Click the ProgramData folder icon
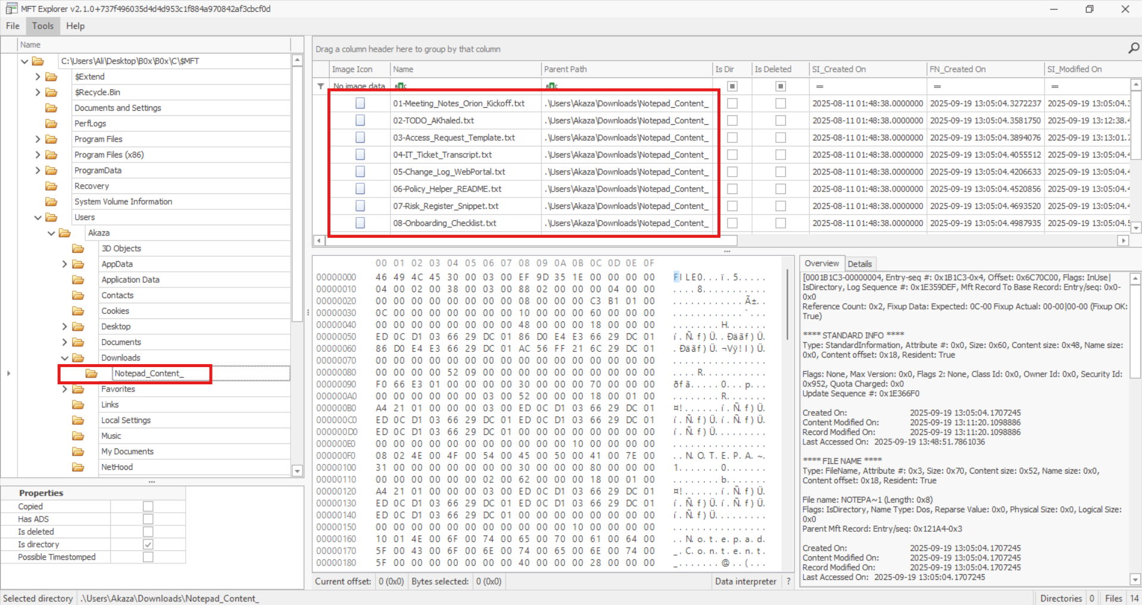 coord(52,170)
